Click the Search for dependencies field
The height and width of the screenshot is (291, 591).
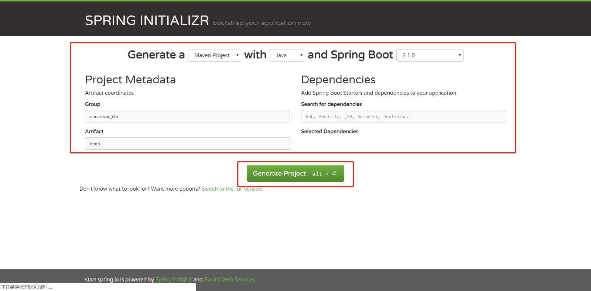point(403,116)
